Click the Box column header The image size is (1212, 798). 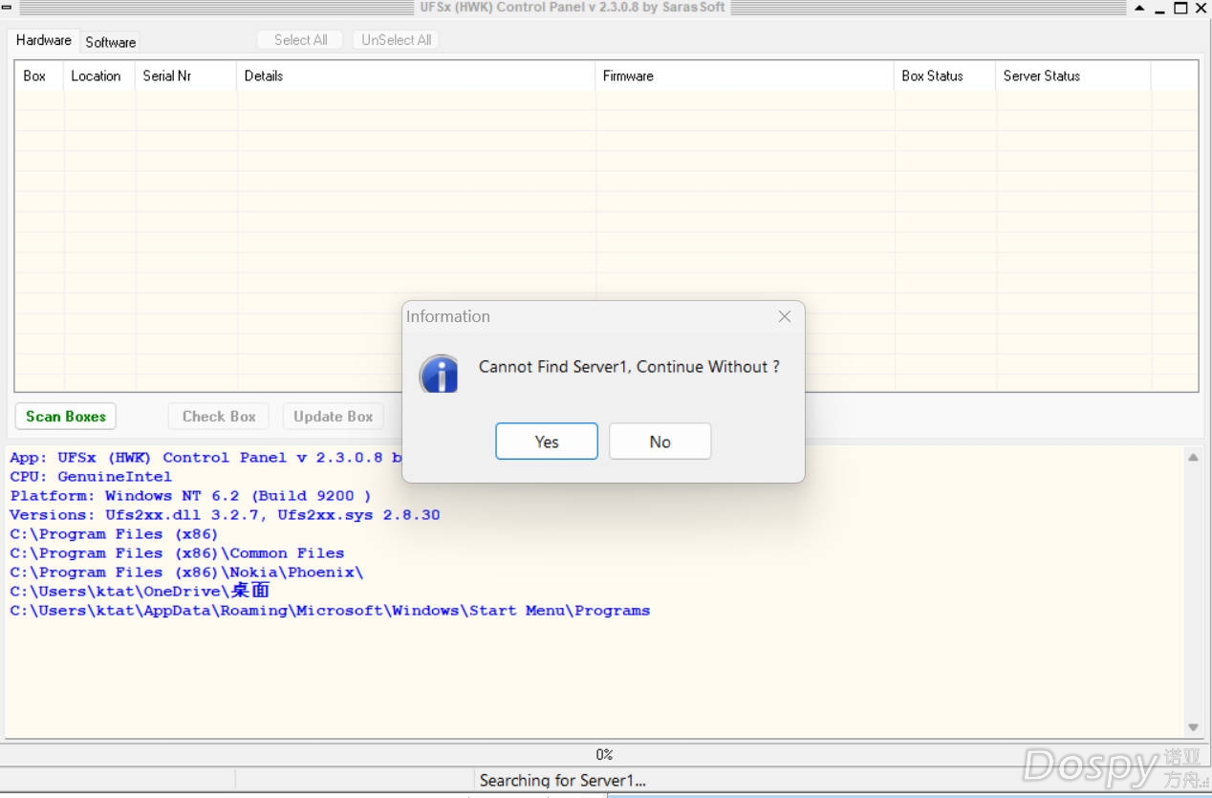pyautogui.click(x=39, y=76)
